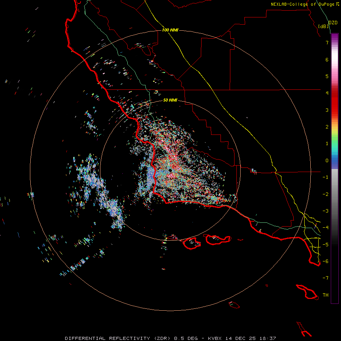Viewport: 341px width, 341px height.
Task: Click the 'TH' label on color scale
Action: tap(325, 295)
